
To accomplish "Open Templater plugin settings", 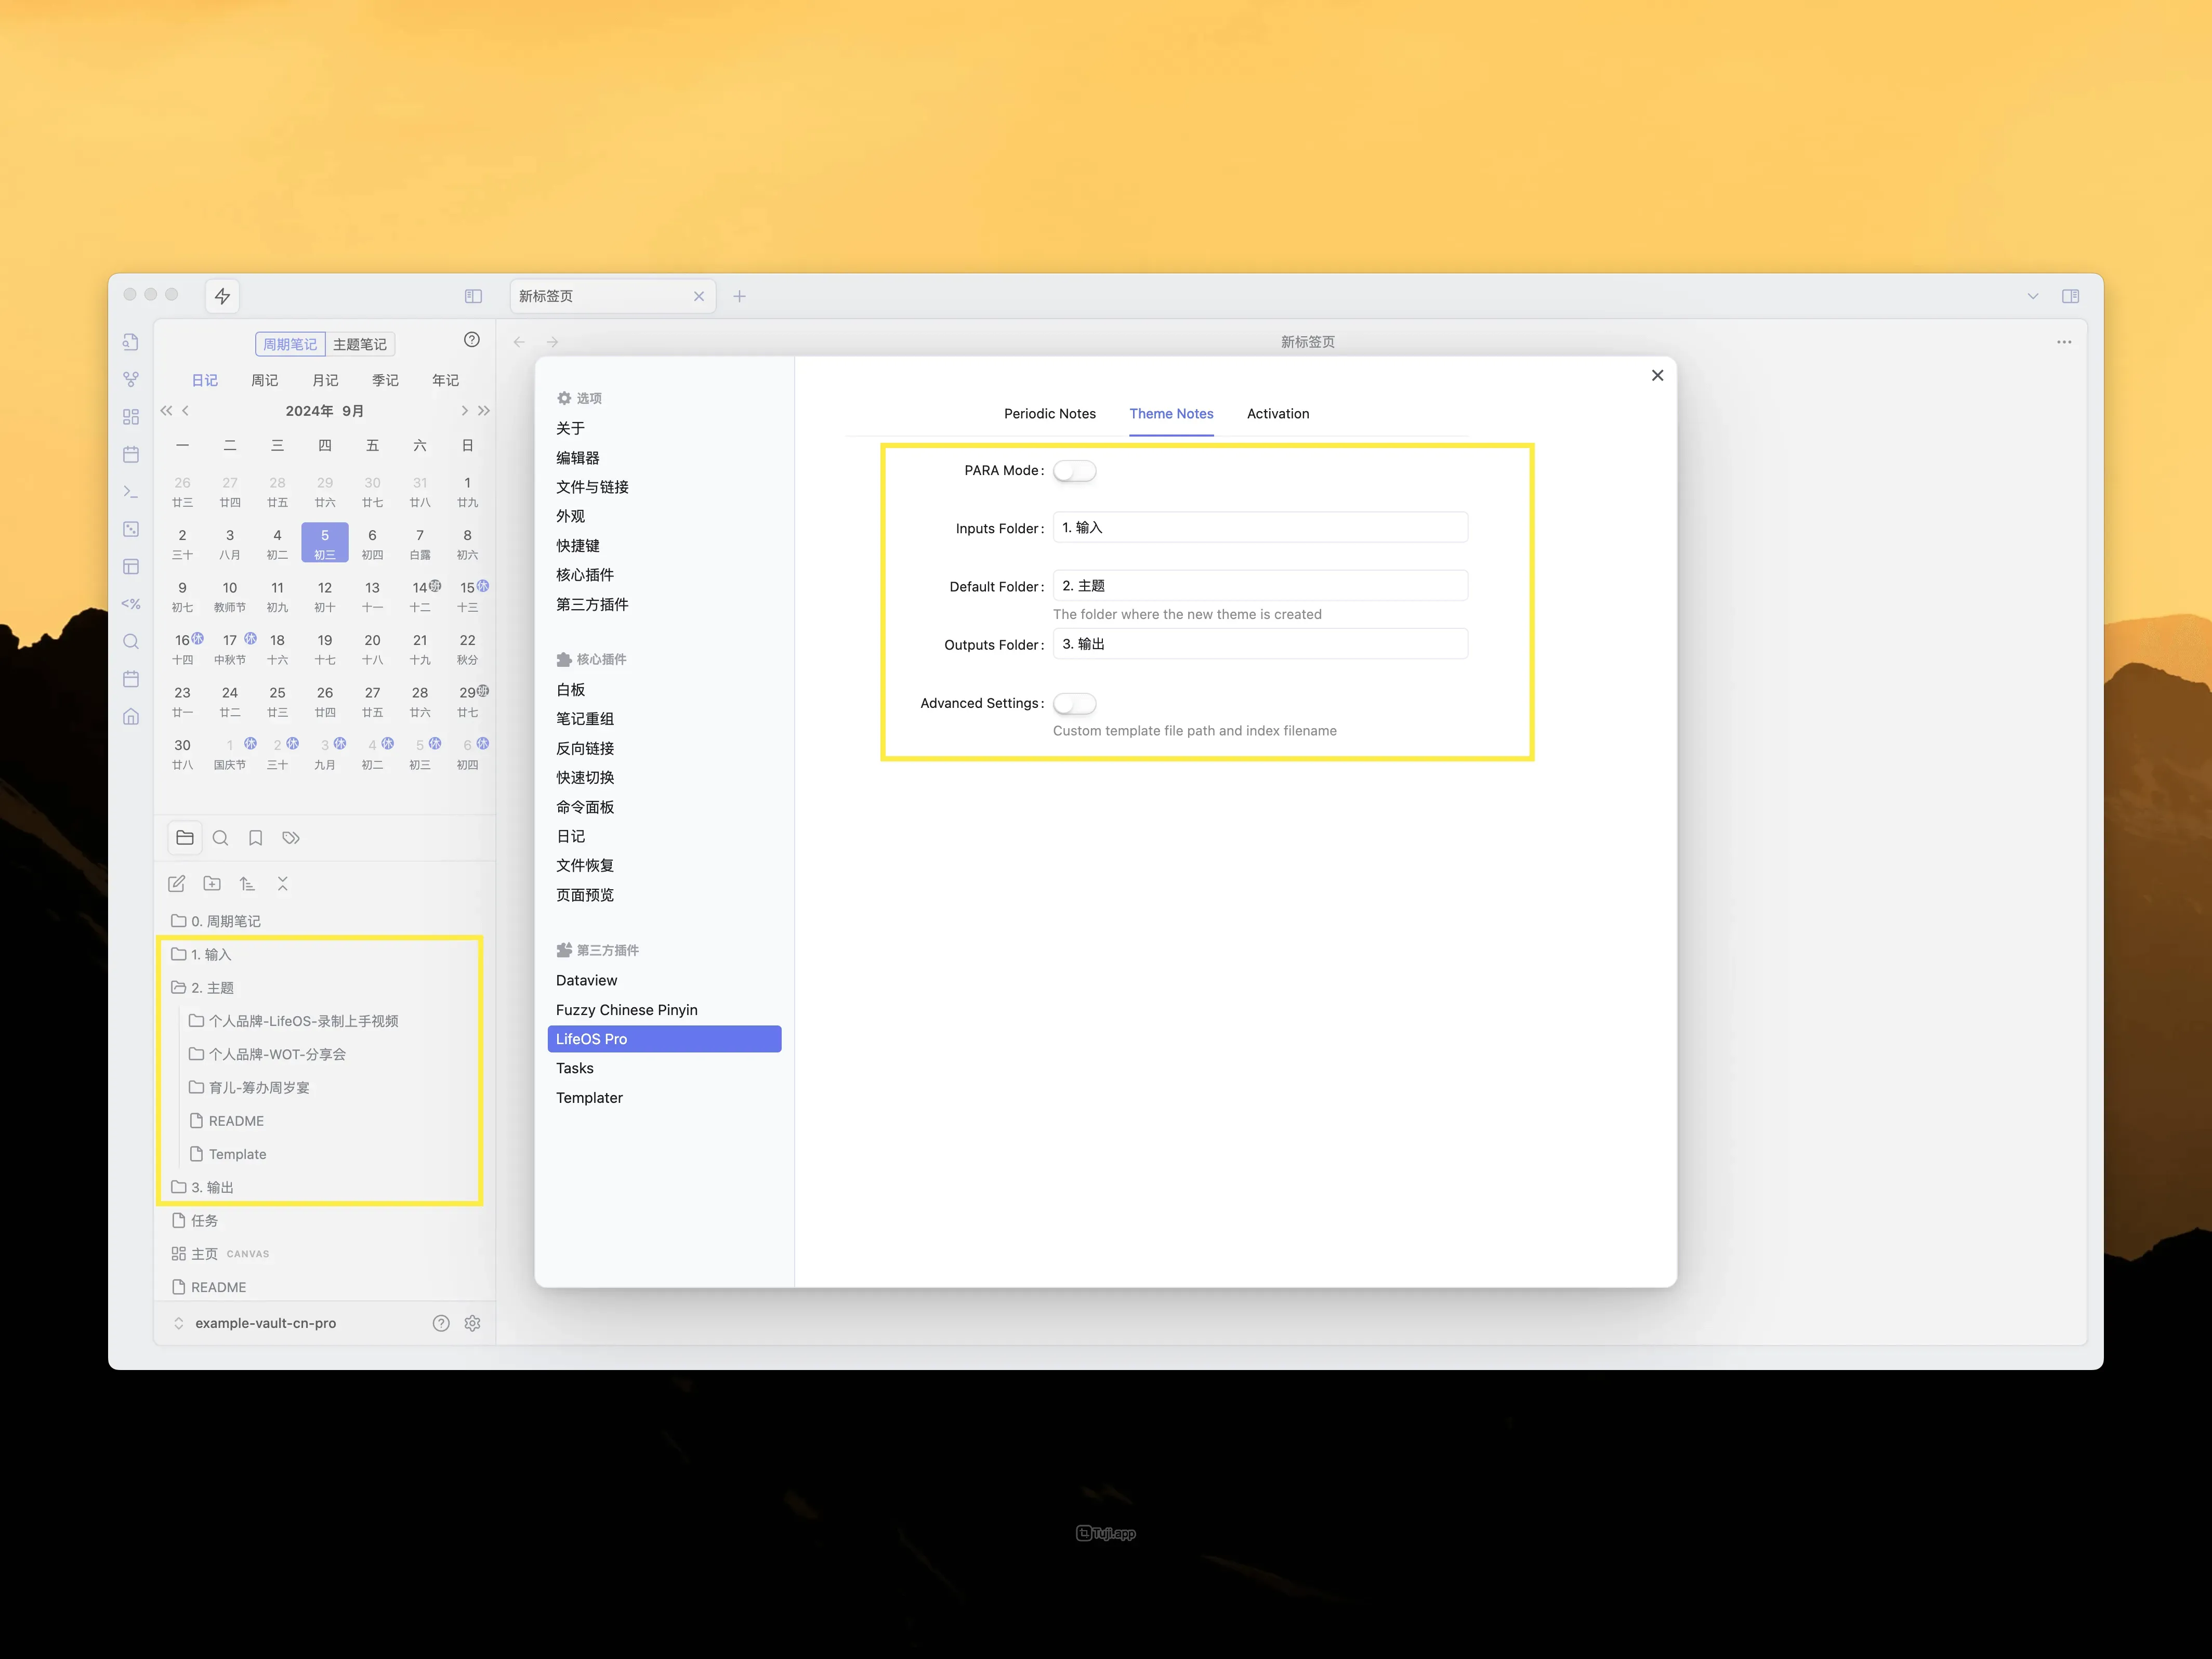I will coord(589,1098).
